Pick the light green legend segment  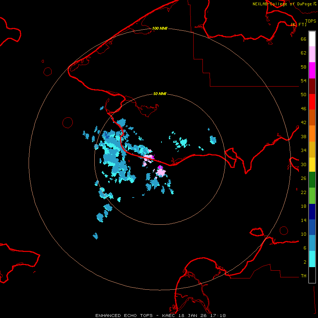(312, 196)
